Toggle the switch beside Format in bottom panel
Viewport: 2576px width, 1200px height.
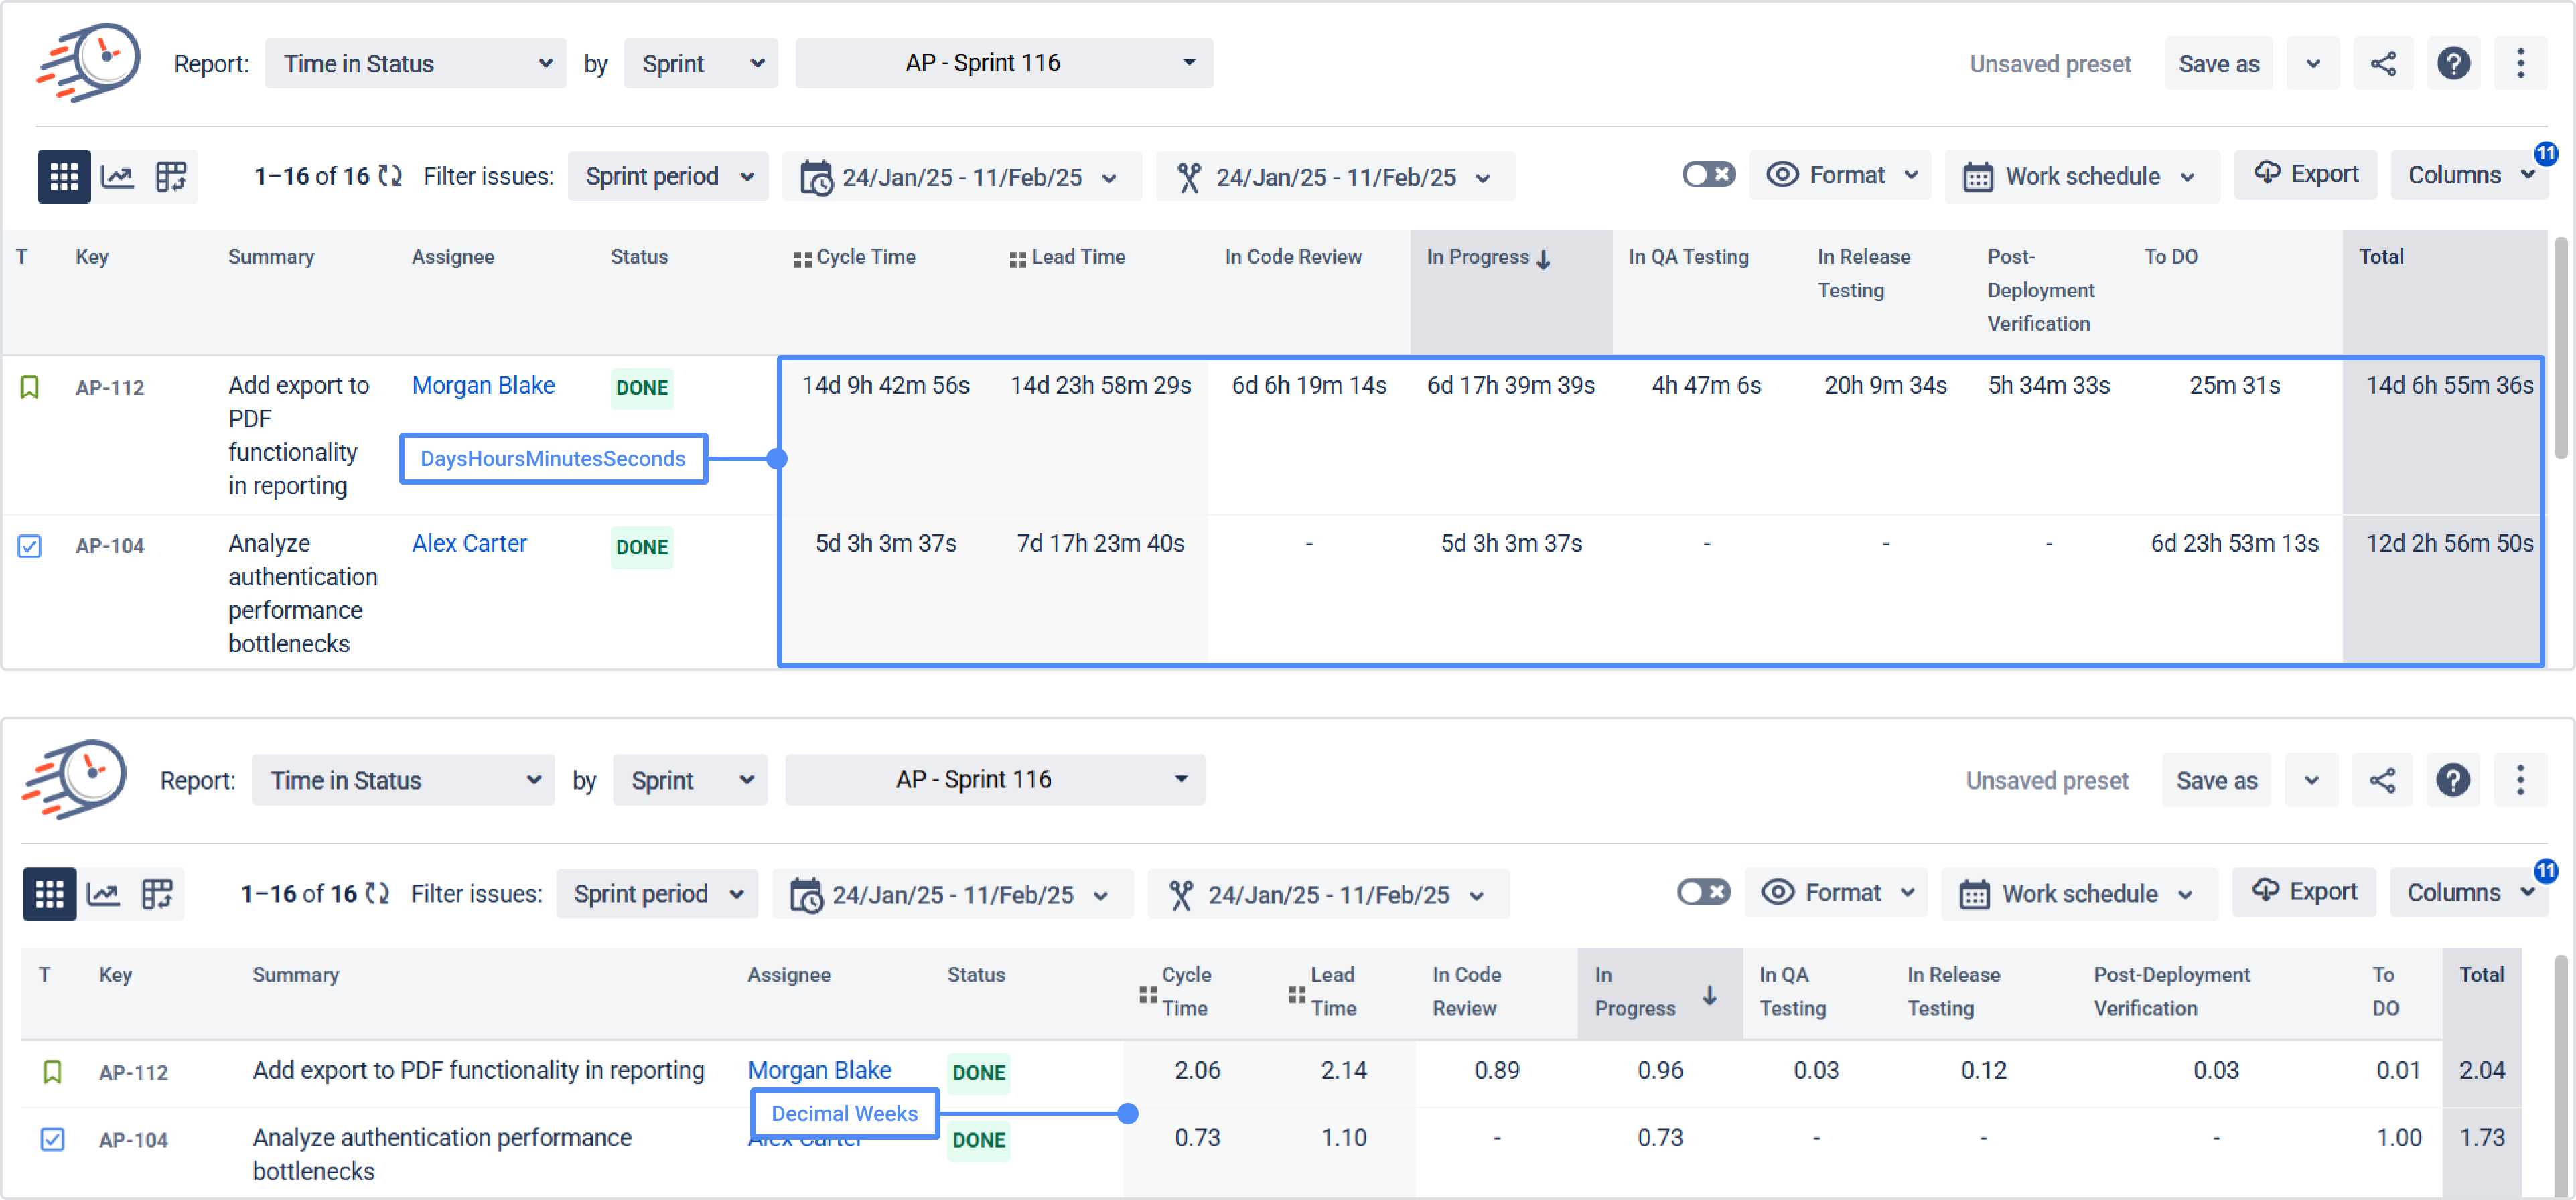coord(1703,892)
